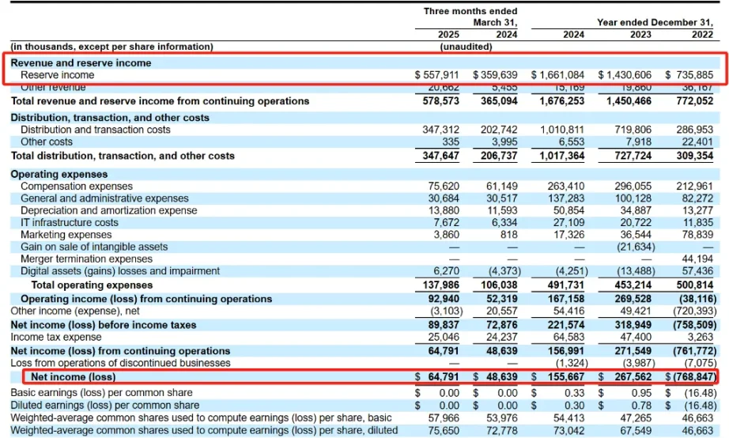Select the Distribution and transaction costs label
The width and height of the screenshot is (729, 438).
pyautogui.click(x=96, y=130)
